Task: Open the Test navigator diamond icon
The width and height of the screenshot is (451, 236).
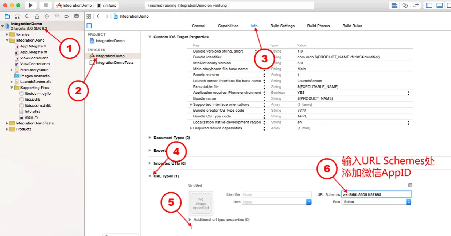Action: [x=47, y=16]
